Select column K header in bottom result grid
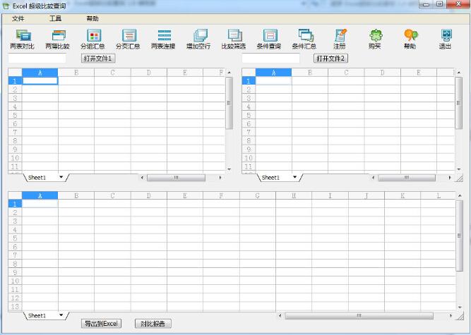Screen dimensions: 471x335 pyautogui.click(x=403, y=195)
